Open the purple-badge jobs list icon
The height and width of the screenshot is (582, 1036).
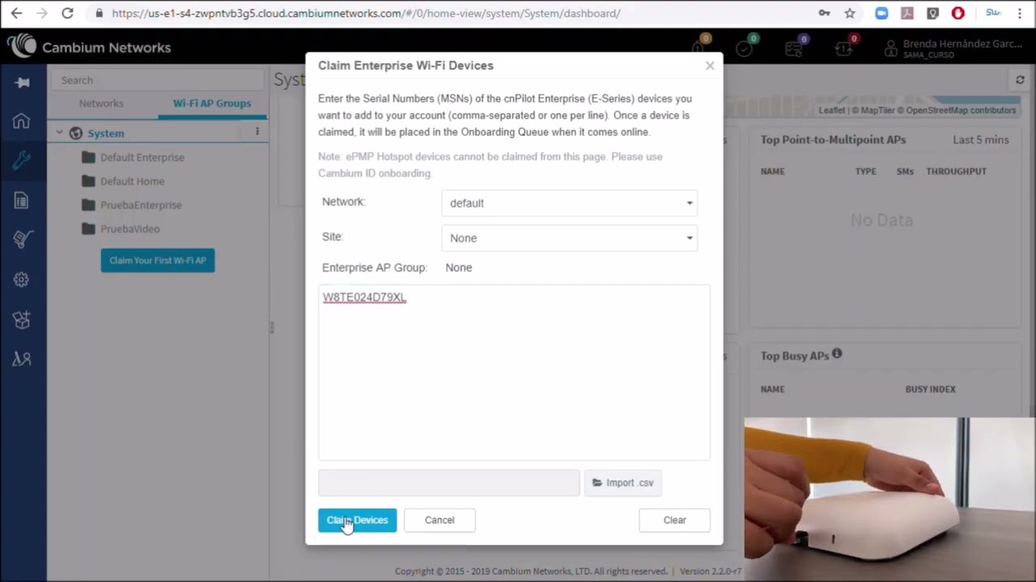click(795, 47)
